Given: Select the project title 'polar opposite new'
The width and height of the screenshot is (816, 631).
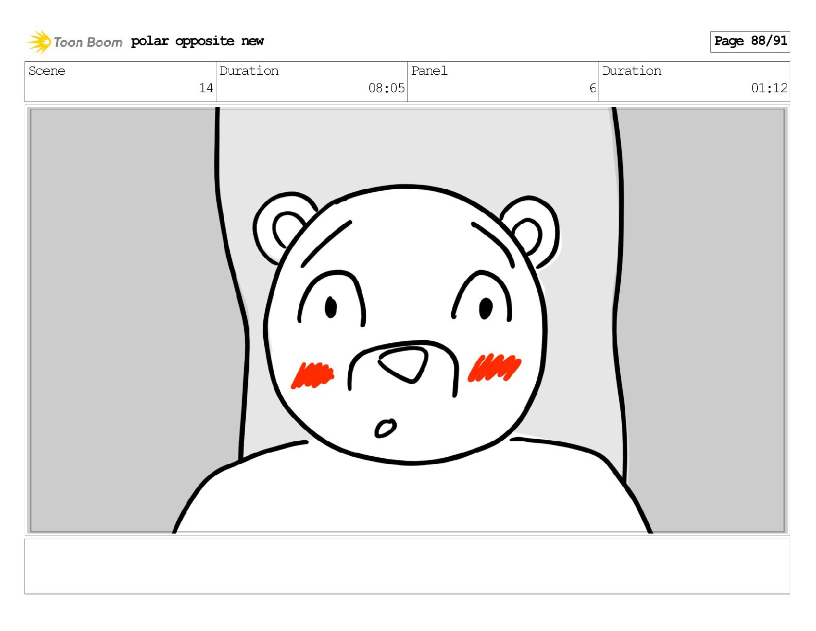Looking at the screenshot, I should click(x=197, y=41).
